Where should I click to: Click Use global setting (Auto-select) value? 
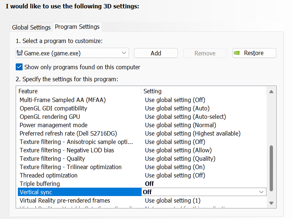pos(185,117)
